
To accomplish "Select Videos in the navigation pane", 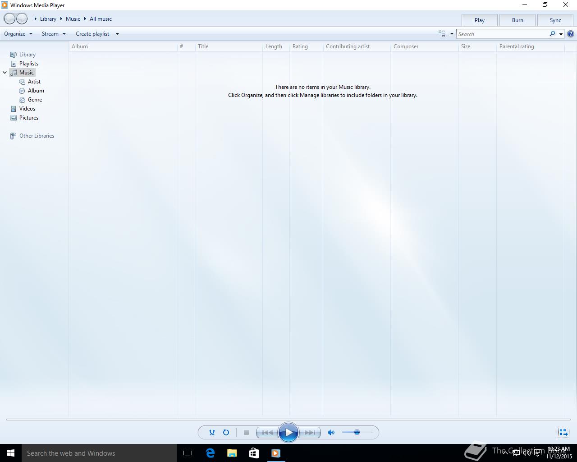I will (x=23, y=109).
